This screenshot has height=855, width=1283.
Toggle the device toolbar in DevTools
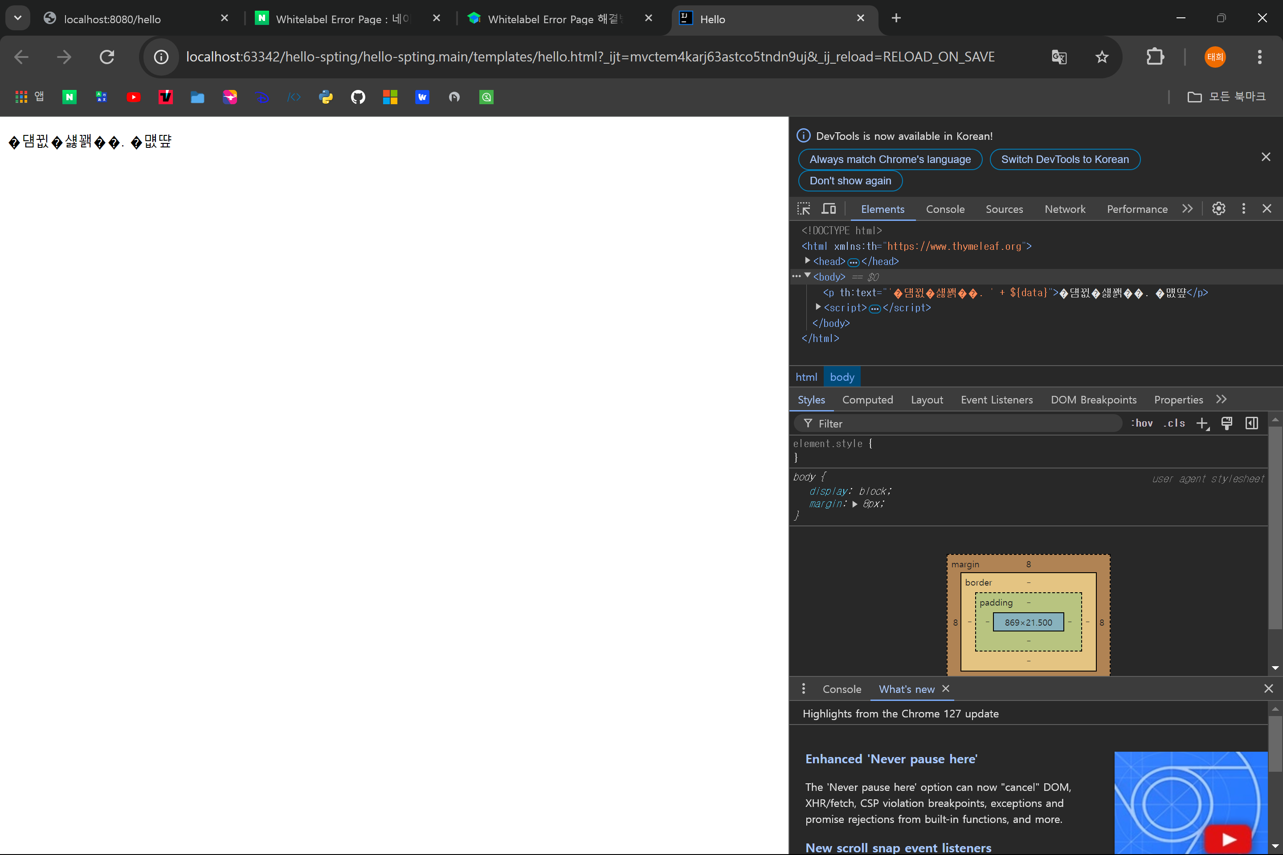click(x=829, y=209)
